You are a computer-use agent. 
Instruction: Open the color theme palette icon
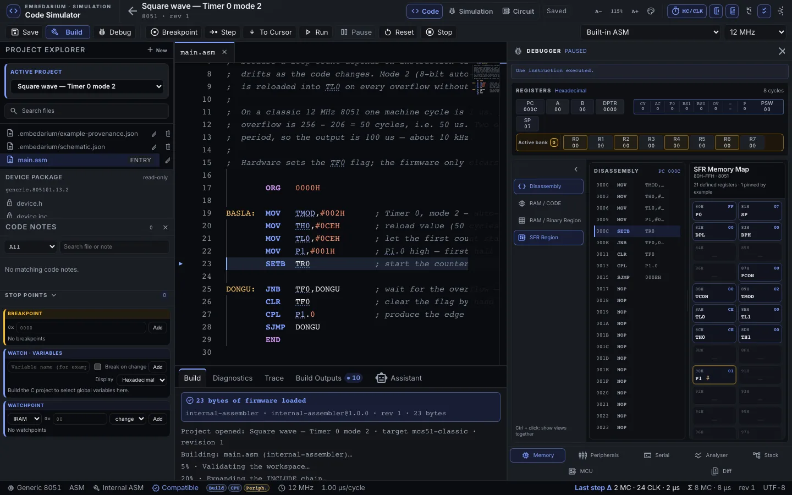(651, 11)
